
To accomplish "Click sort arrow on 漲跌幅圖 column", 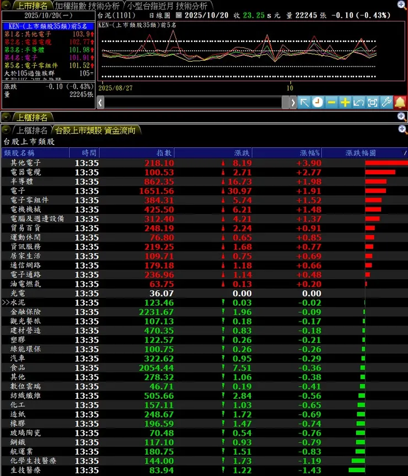I will point(404,153).
